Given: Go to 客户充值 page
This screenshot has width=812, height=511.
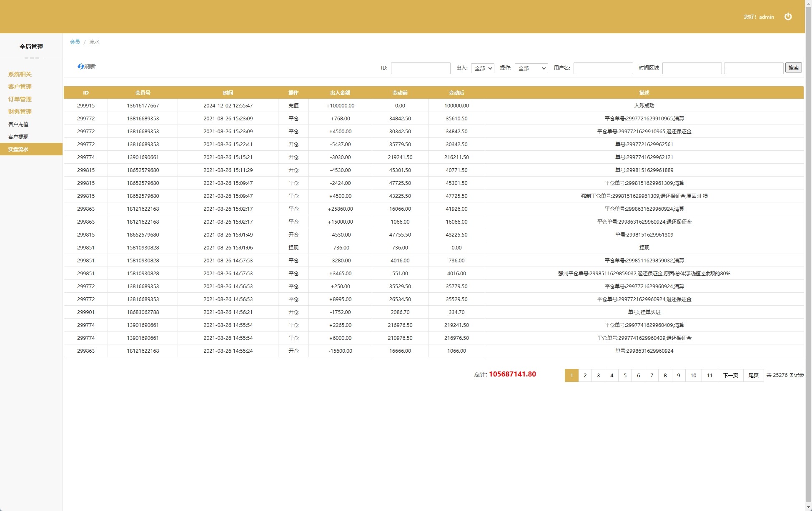Looking at the screenshot, I should tap(18, 124).
